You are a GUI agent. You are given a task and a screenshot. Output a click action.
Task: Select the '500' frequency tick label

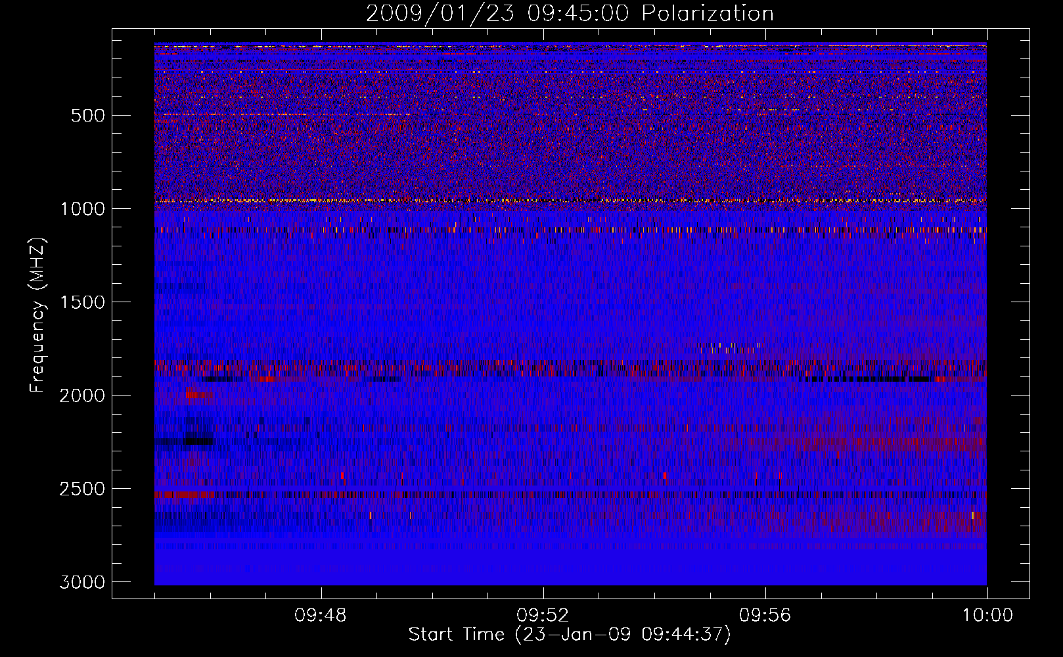(x=87, y=116)
